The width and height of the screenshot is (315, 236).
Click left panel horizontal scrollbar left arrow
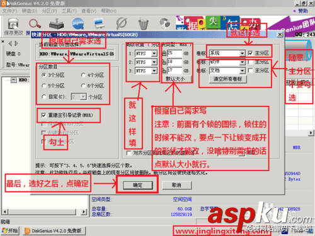click(x=5, y=211)
